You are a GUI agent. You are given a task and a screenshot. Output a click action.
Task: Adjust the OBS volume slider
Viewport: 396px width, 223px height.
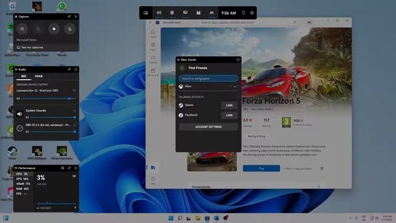pyautogui.click(x=52, y=132)
